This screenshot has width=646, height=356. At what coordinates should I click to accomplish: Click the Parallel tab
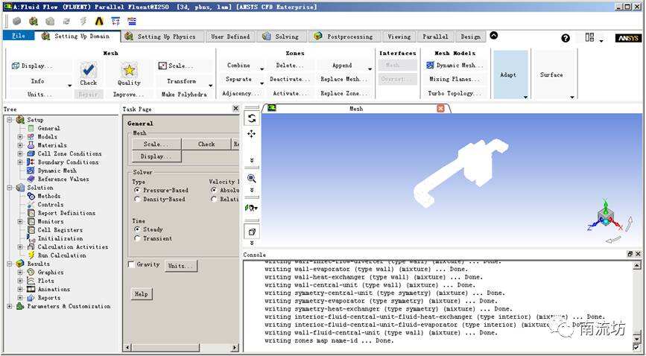tap(435, 36)
